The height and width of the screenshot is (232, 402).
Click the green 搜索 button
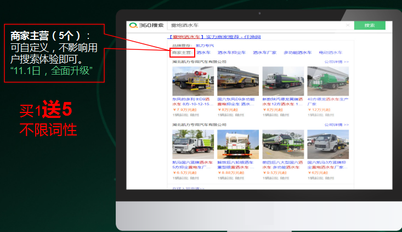[370, 25]
